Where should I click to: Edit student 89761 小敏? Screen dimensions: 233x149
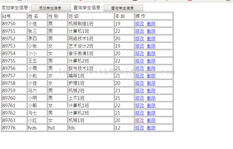click(x=139, y=105)
